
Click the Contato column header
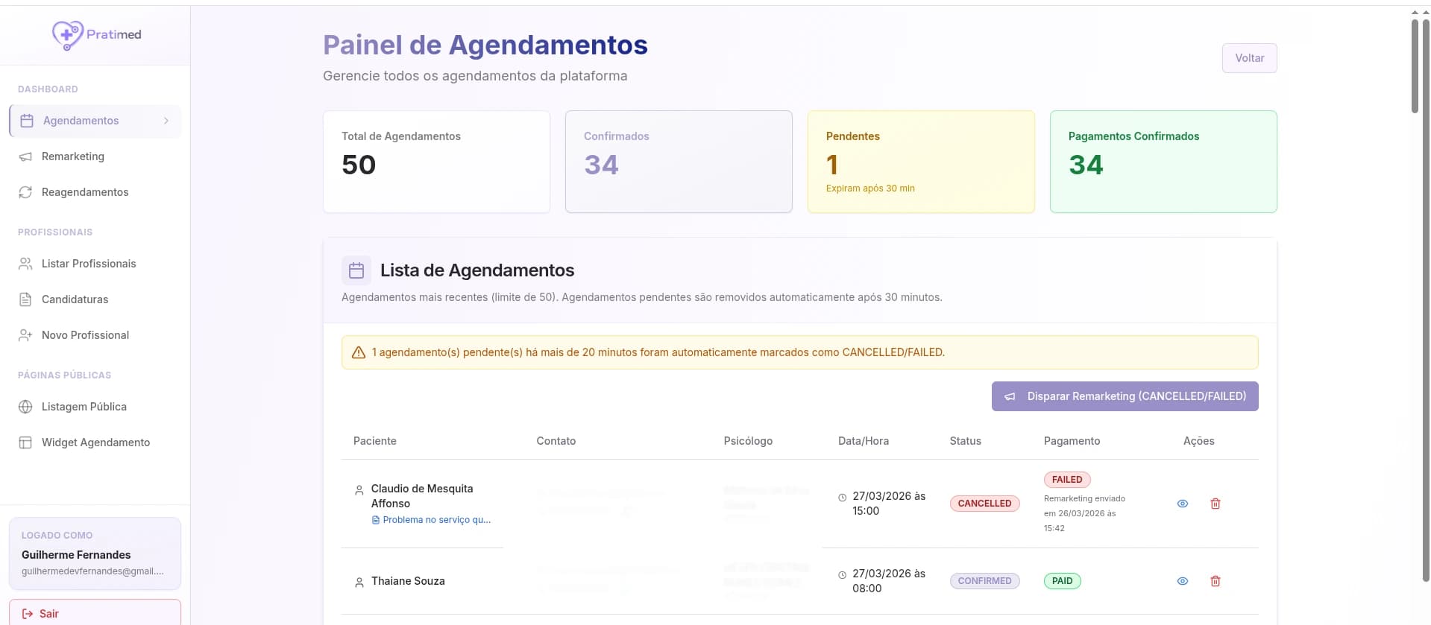(556, 441)
